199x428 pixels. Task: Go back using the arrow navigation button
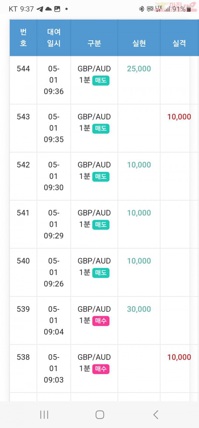[x=156, y=414]
